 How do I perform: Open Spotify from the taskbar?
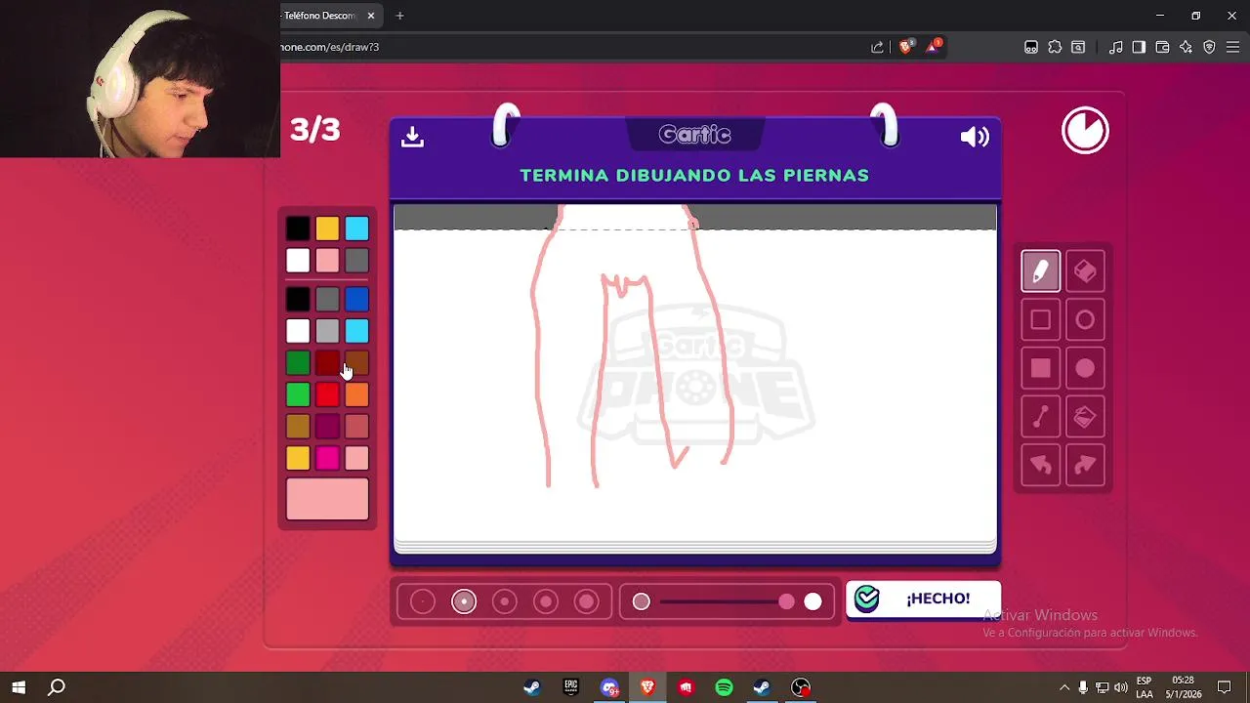(x=724, y=687)
